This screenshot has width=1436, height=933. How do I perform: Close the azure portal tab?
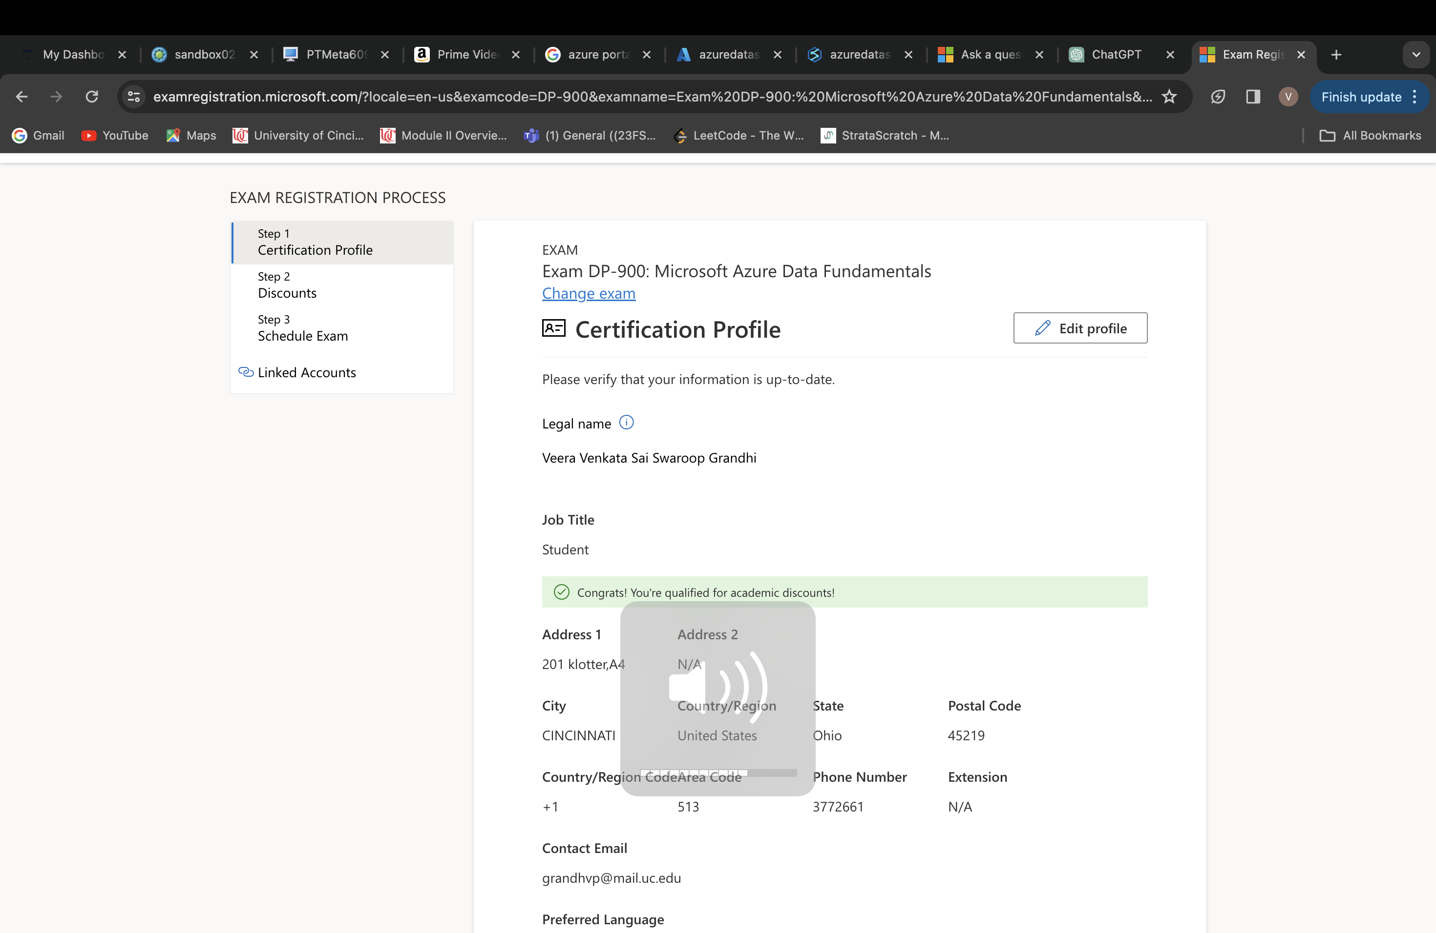(x=647, y=55)
